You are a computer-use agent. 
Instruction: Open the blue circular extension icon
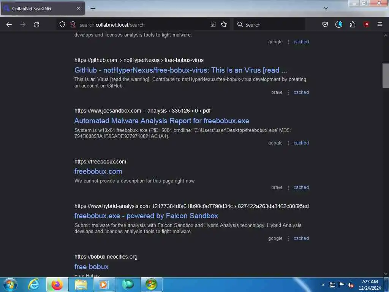[338, 24]
